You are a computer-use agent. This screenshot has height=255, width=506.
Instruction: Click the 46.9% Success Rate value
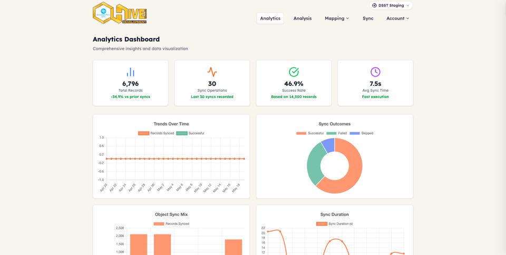coord(294,84)
